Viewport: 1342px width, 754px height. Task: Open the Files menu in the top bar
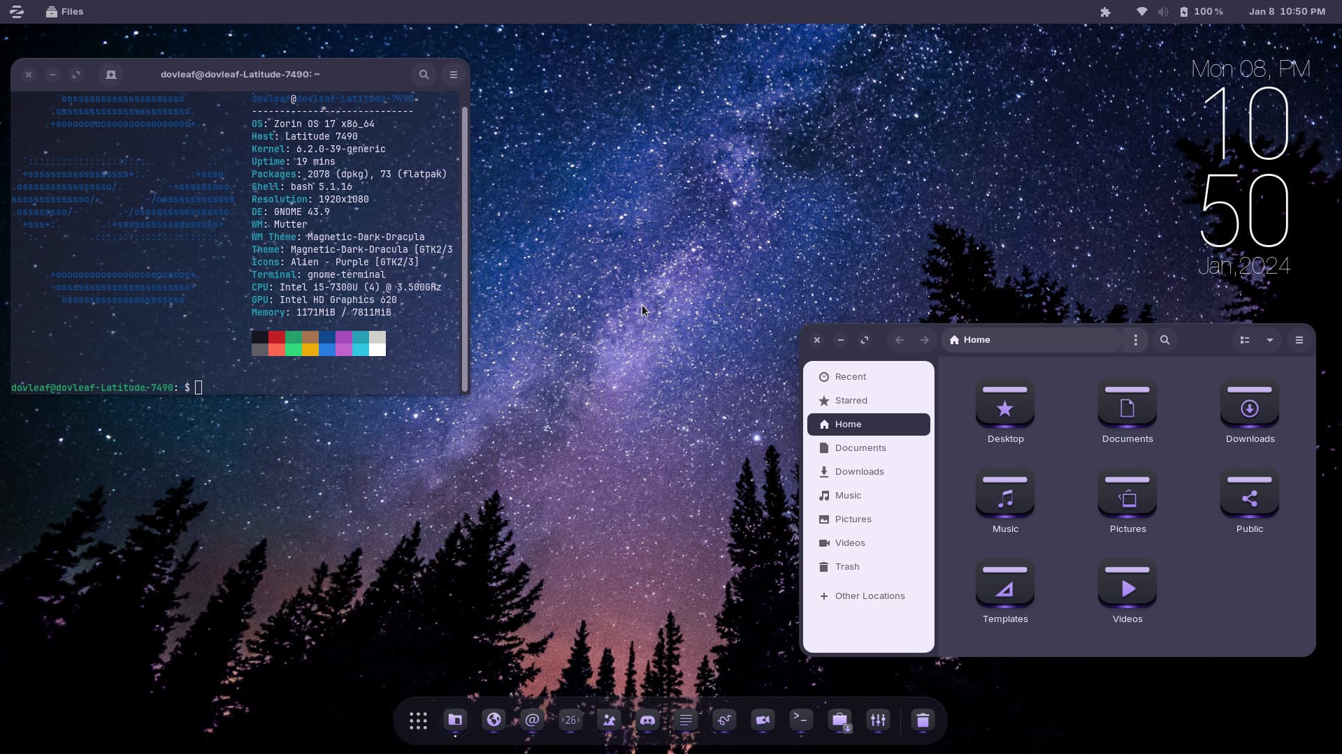pos(64,12)
